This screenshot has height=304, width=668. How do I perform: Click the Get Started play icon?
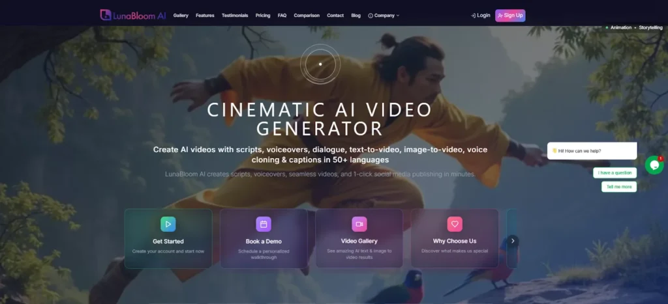tap(168, 224)
